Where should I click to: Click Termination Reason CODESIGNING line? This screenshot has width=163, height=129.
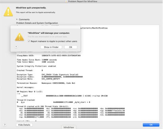pyautogui.click(x=46, y=83)
